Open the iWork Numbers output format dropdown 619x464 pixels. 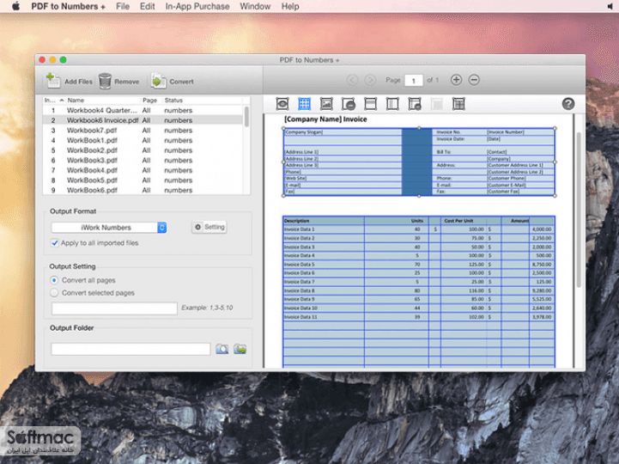tap(109, 227)
